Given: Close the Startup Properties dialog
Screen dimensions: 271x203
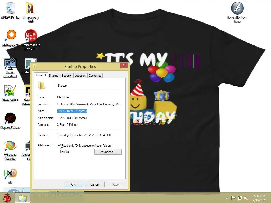Looking at the screenshot, I should (124, 65).
